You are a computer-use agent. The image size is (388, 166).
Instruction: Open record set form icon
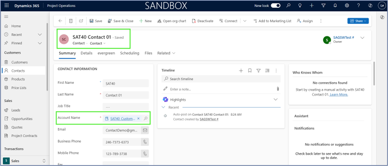click(71, 21)
